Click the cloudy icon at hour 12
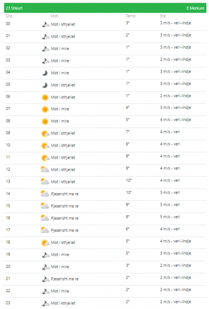This screenshot has width=209, height=309. pos(45,170)
